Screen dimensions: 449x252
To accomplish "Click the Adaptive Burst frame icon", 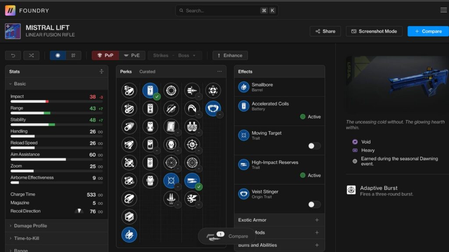I will [351, 190].
